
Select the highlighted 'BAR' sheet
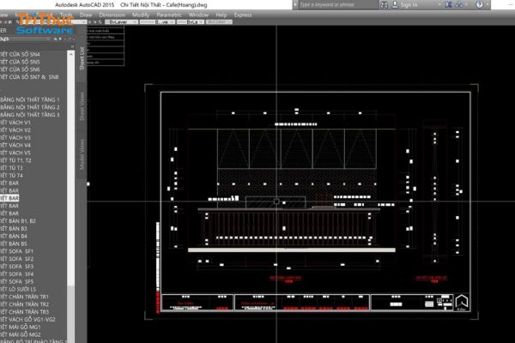tap(9, 198)
